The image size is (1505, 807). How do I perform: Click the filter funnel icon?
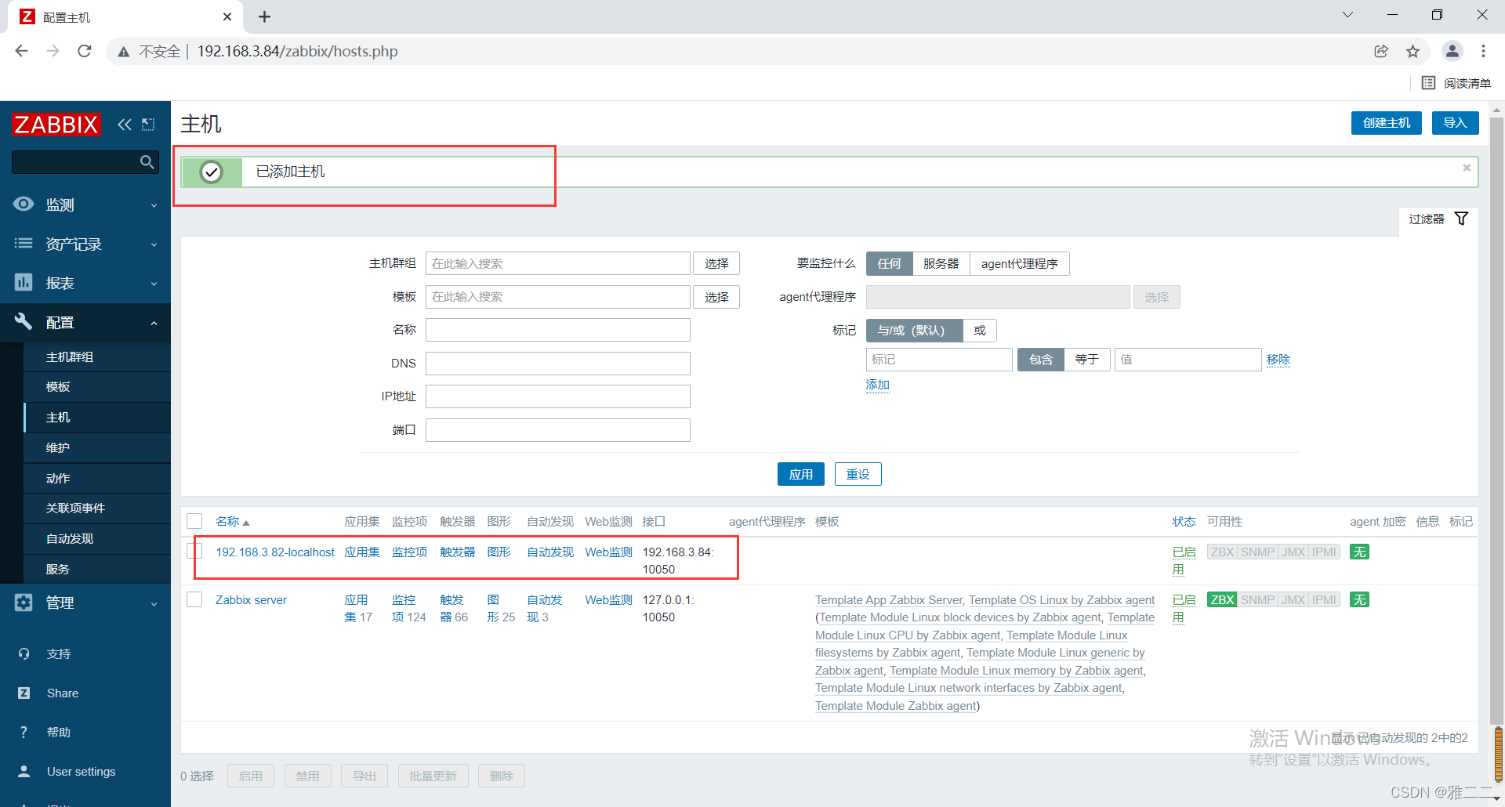[x=1461, y=219]
